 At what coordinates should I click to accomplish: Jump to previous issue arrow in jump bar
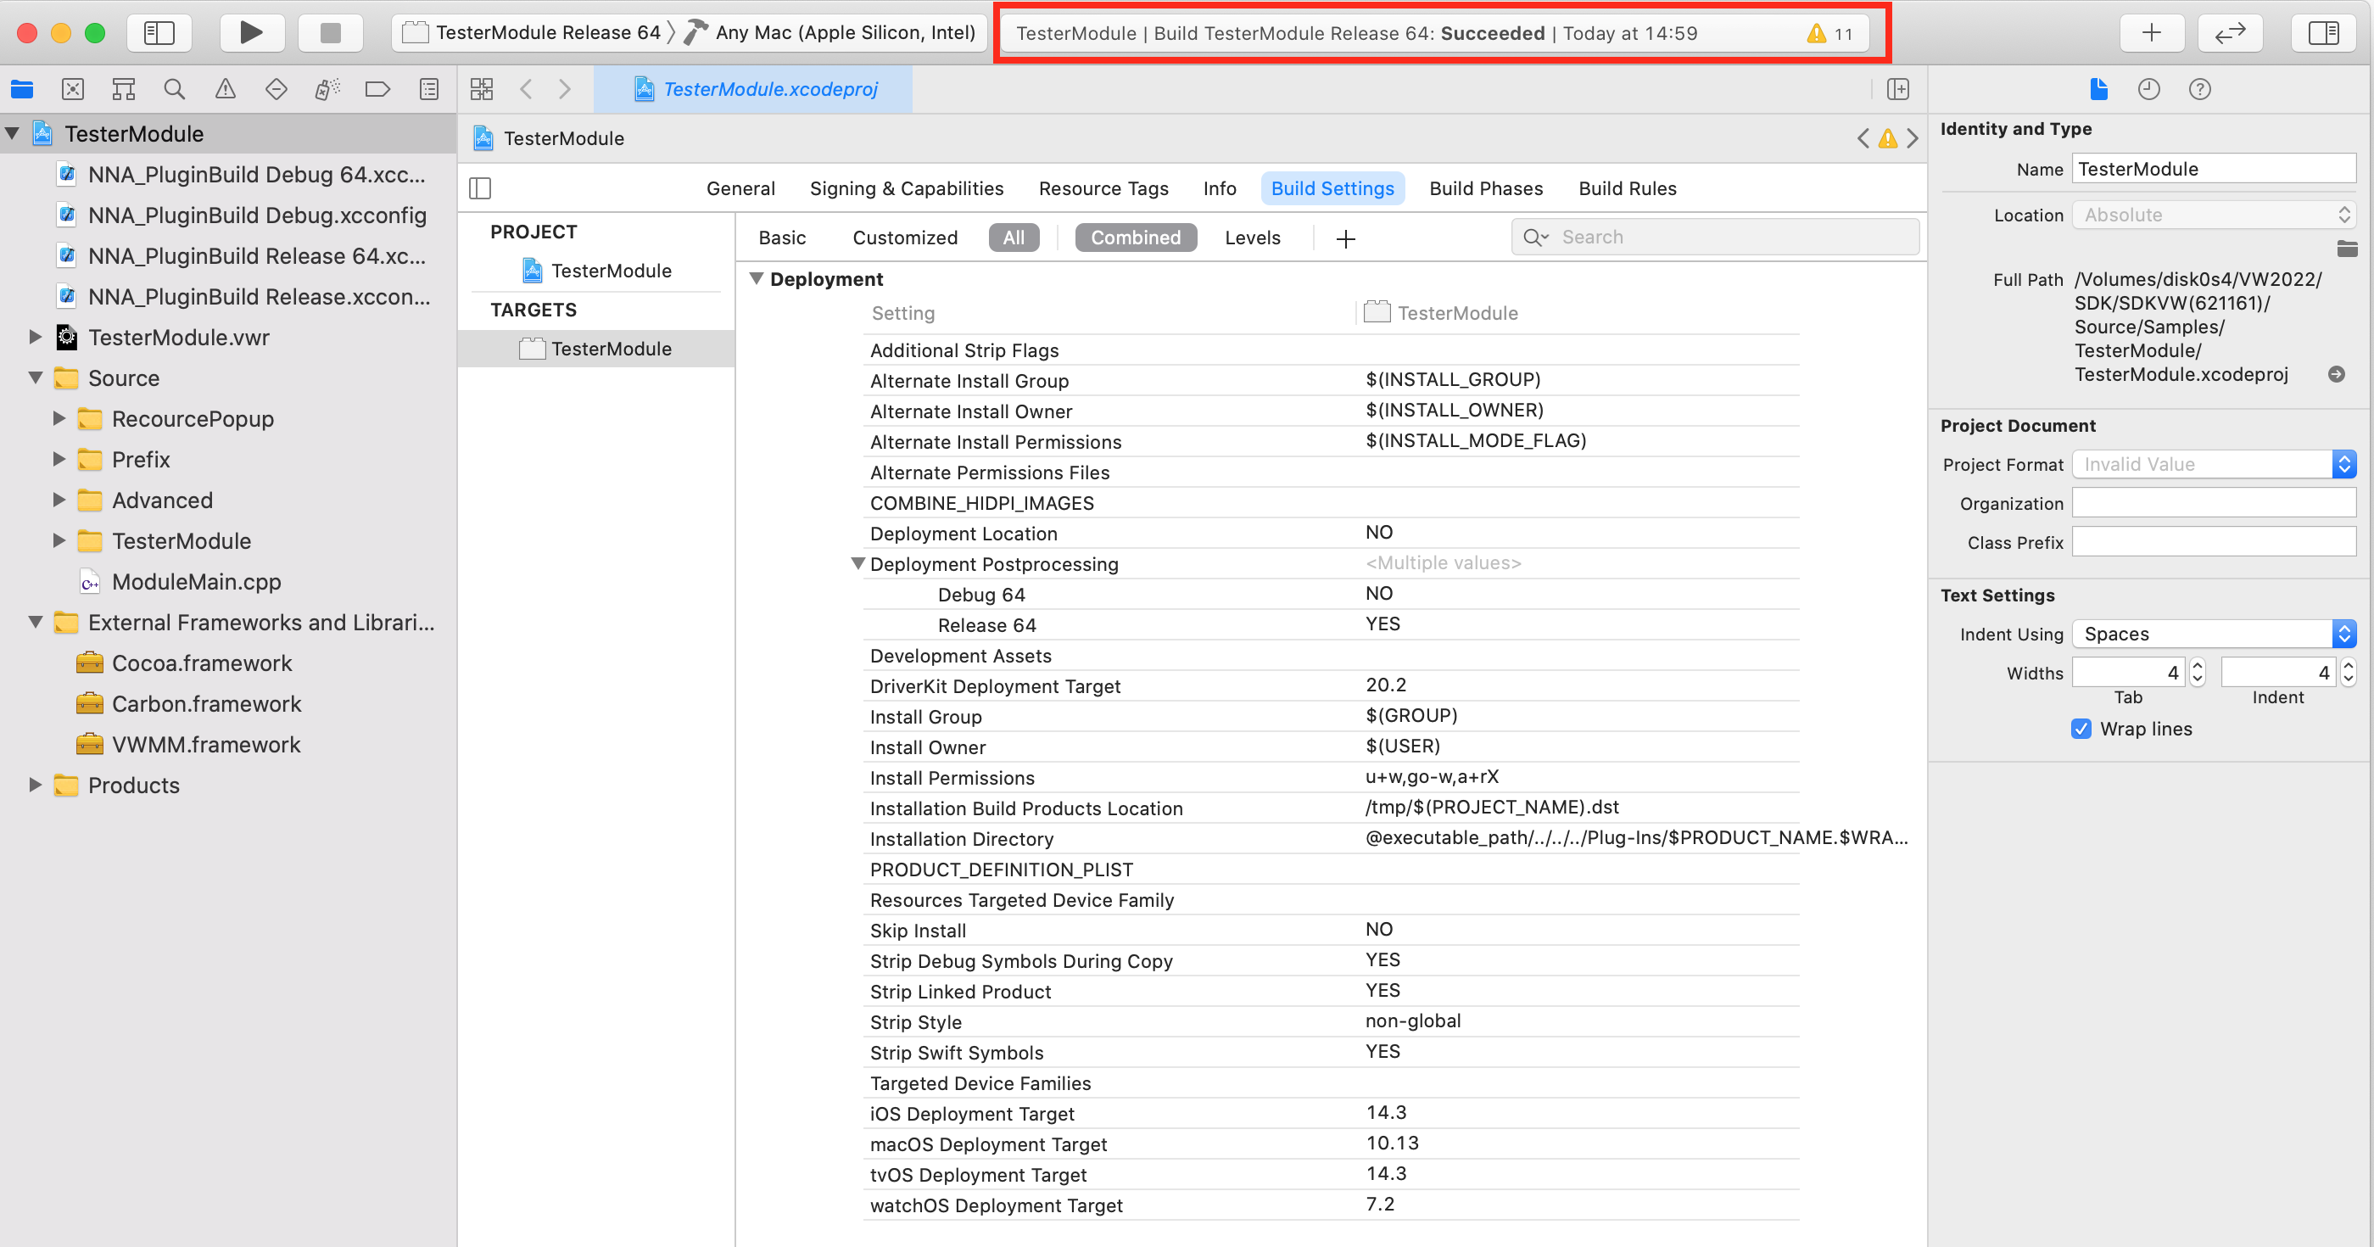pyautogui.click(x=1863, y=138)
